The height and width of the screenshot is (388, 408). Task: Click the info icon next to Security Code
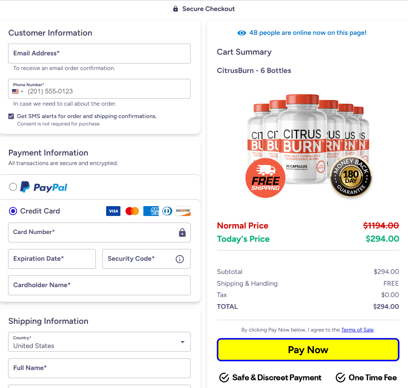pyautogui.click(x=180, y=259)
